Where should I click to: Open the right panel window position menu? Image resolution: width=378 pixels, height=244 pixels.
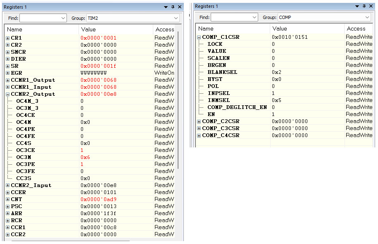pos(357,6)
